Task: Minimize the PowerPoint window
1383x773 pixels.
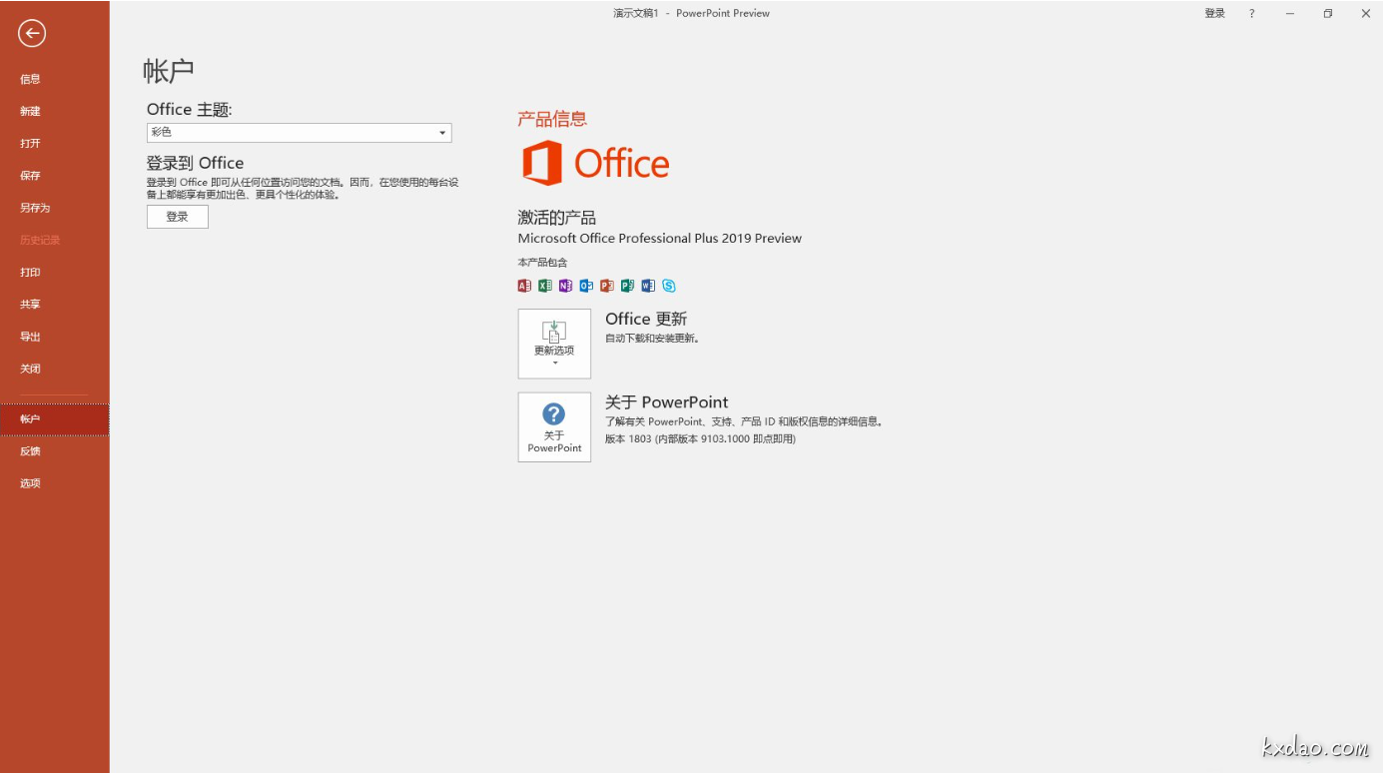Action: [1290, 13]
